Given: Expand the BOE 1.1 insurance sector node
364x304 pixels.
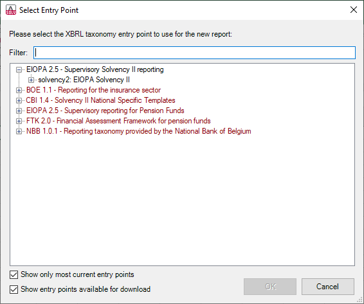Looking at the screenshot, I should pos(19,90).
